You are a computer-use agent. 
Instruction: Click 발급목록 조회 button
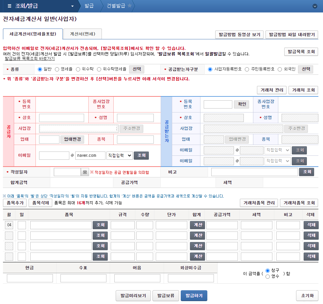click(x=301, y=51)
